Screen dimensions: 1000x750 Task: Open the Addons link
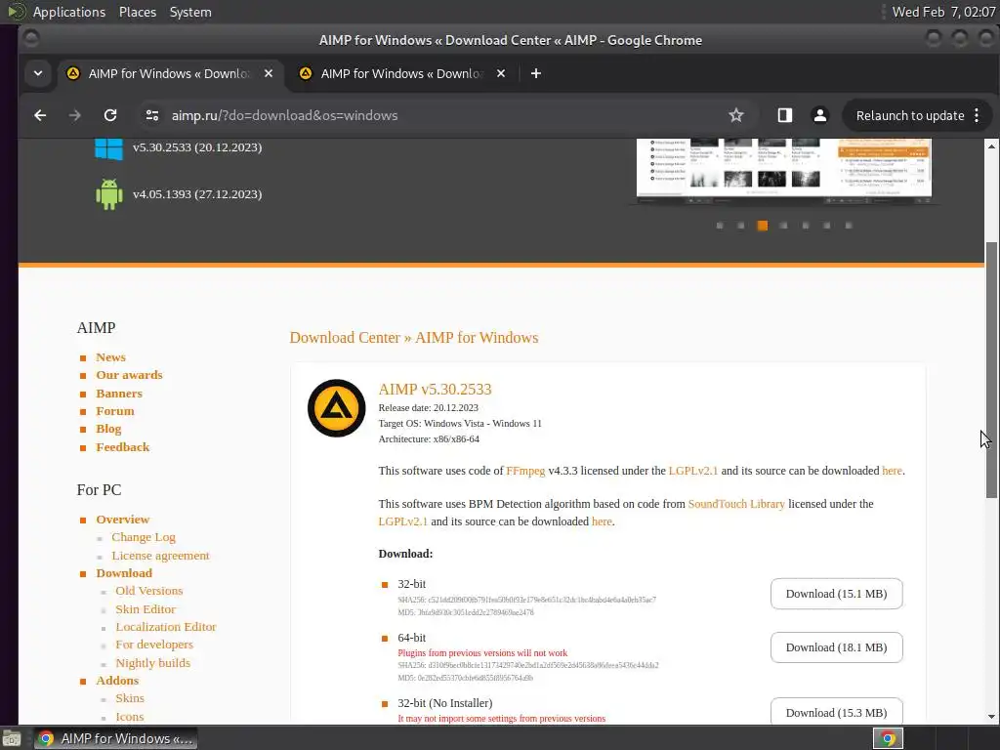[117, 681]
